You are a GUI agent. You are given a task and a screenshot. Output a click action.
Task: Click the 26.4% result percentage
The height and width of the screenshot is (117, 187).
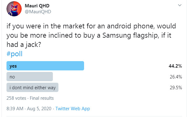click(176, 77)
